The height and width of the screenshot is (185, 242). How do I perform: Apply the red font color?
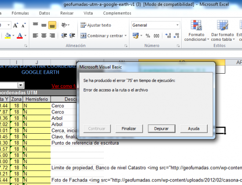20,36
